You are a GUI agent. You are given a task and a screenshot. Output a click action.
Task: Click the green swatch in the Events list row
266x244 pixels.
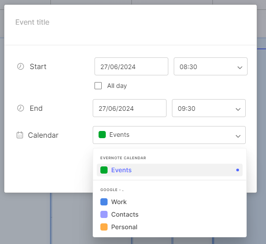point(104,170)
